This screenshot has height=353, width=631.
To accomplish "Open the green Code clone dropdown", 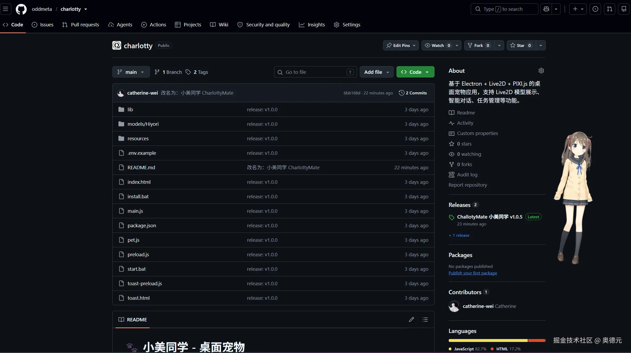I will pyautogui.click(x=415, y=72).
